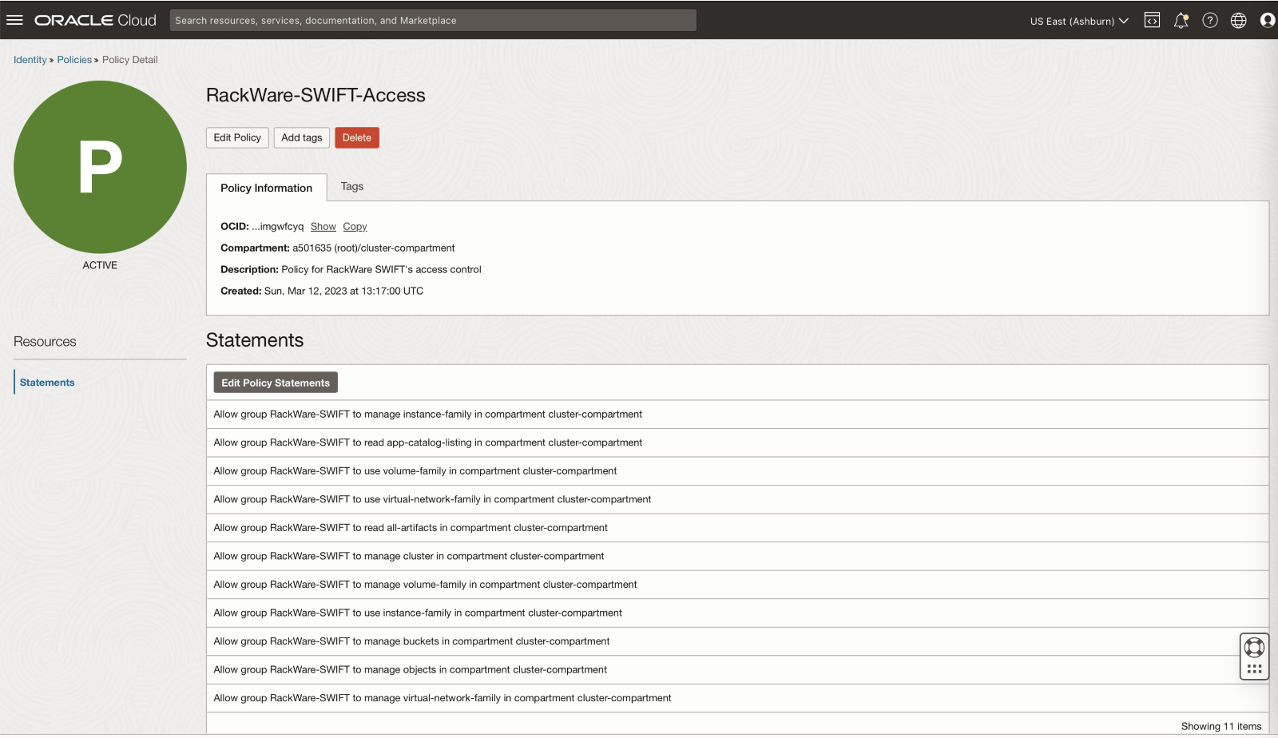This screenshot has width=1278, height=738.
Task: Open the help question mark icon
Action: tap(1210, 21)
